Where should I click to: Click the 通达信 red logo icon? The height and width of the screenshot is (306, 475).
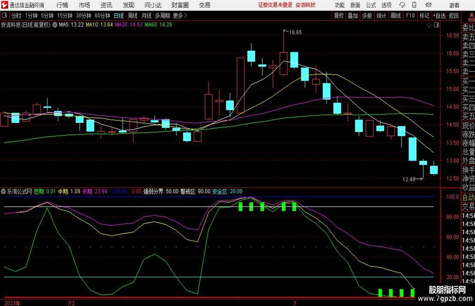[x=5, y=5]
